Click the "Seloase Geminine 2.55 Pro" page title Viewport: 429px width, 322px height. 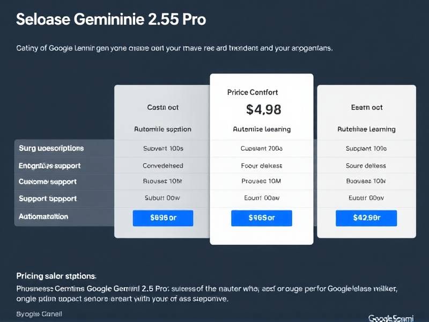coord(111,19)
